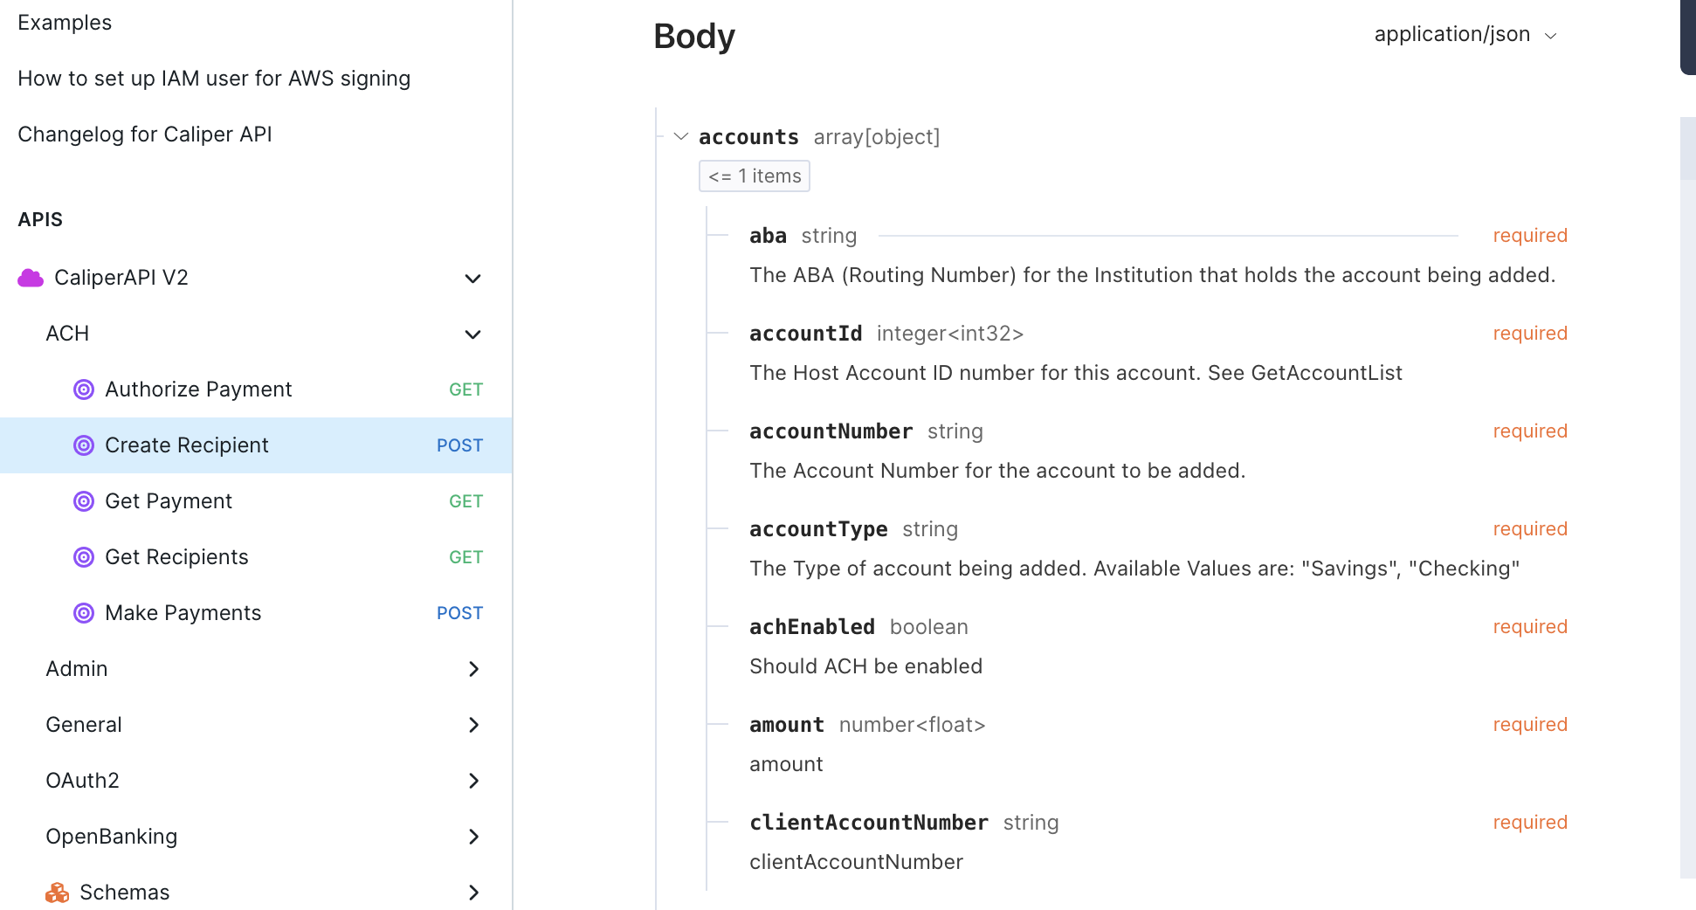Expand the OpenBanking section arrow
Viewport: 1696px width, 910px height.
click(473, 837)
